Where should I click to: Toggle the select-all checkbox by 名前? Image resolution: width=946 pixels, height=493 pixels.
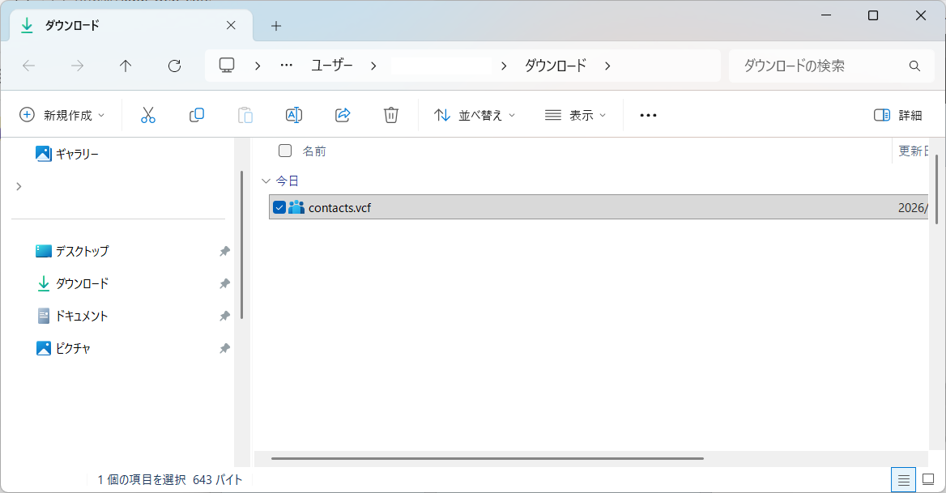pos(285,151)
